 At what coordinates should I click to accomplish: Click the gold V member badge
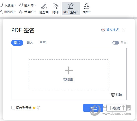(x=34, y=108)
